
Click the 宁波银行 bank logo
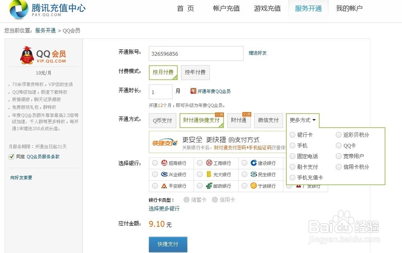click(254, 186)
